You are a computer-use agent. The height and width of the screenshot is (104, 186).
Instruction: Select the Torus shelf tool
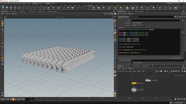click(x=15, y=8)
